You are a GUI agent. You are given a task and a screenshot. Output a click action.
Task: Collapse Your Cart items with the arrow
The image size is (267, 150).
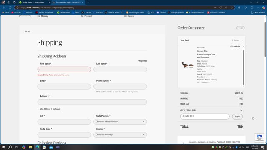[242, 40]
